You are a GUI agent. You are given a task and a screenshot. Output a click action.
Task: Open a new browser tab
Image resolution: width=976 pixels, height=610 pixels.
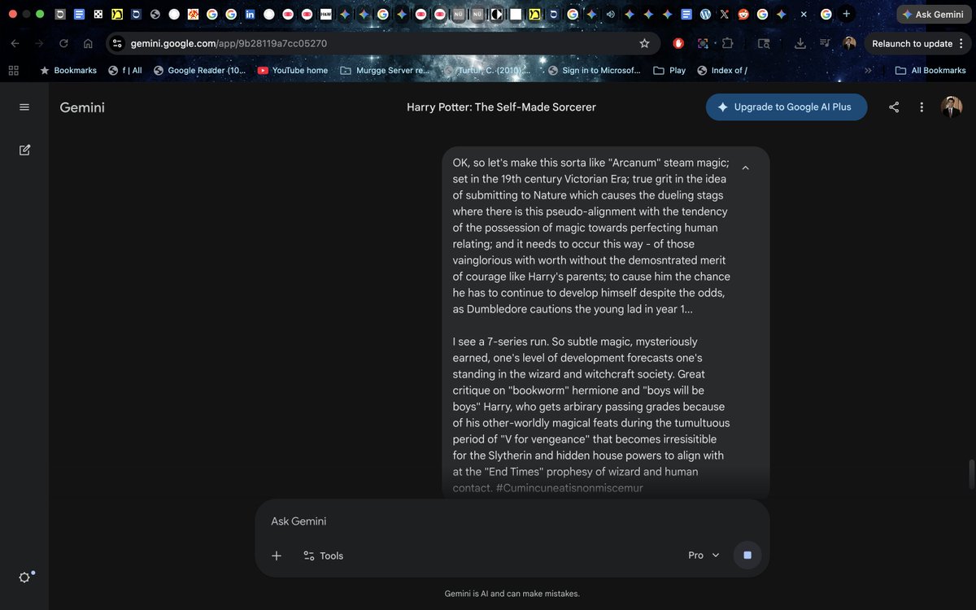tap(847, 14)
